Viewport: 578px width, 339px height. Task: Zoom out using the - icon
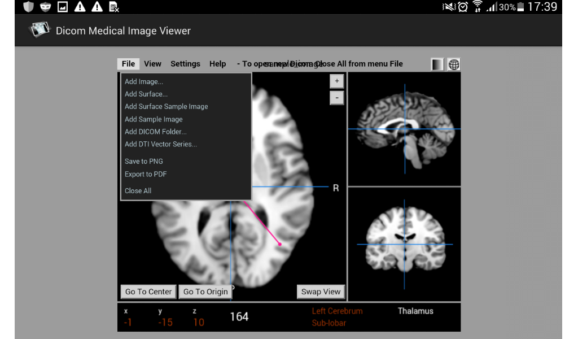coord(336,97)
